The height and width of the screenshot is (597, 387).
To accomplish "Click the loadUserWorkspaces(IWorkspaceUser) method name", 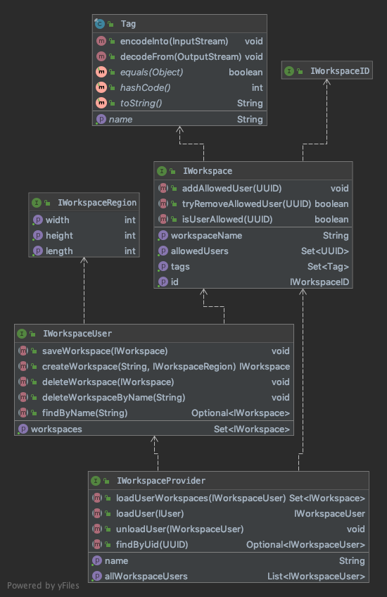I will coord(201,498).
